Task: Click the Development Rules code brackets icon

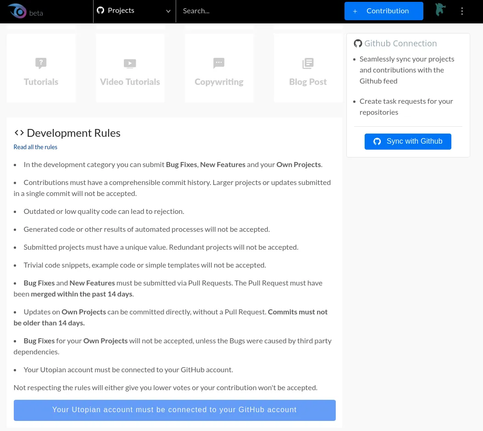Action: 19,133
